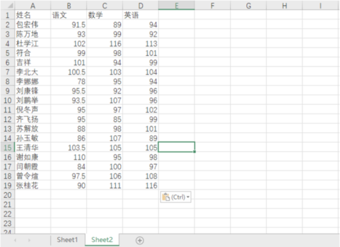
Task: Select the cell containing 齐飞扬
Action: pyautogui.click(x=33, y=119)
